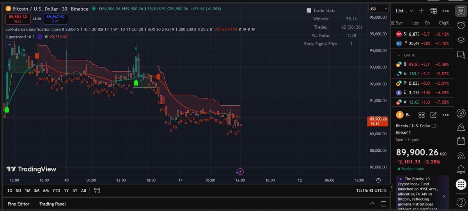The height and width of the screenshot is (211, 468).
Task: Select the 6M time range
Action: click(46, 191)
